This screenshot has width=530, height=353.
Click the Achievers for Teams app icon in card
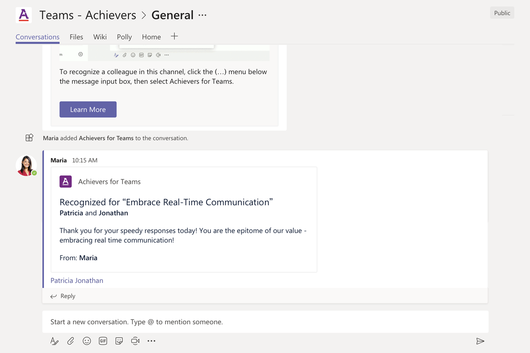(x=66, y=182)
